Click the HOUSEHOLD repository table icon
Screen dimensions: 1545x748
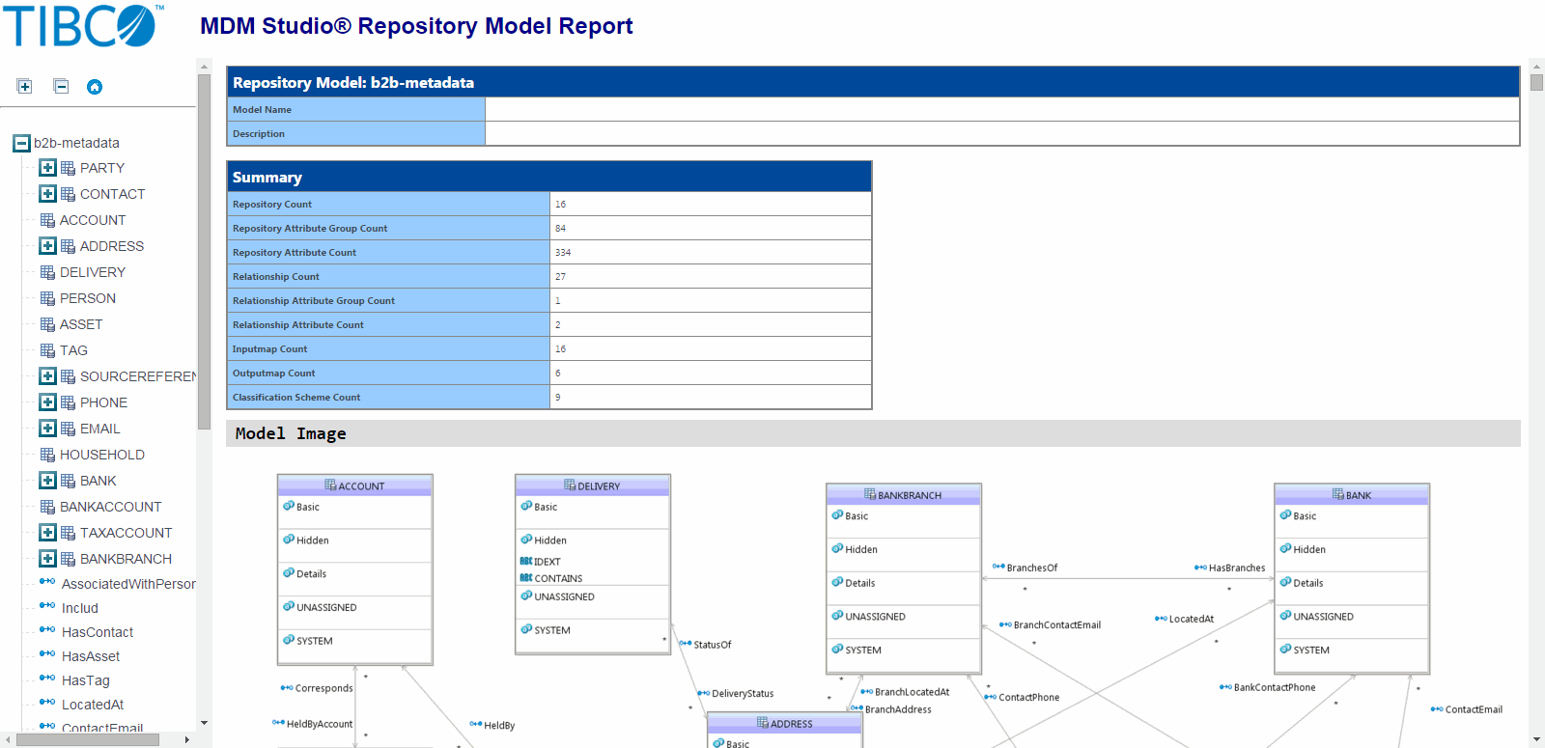coord(47,455)
